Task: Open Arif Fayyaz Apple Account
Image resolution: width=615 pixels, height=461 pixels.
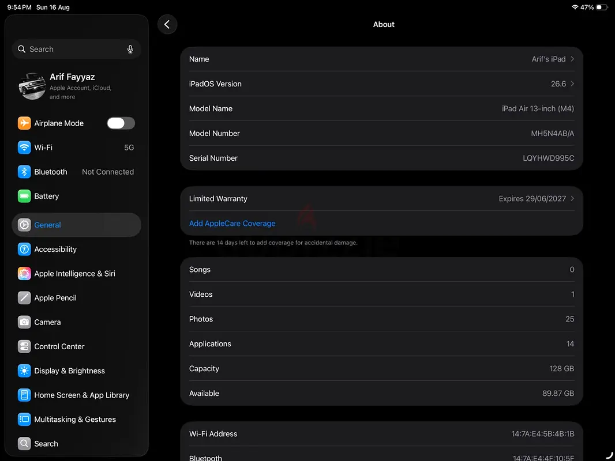Action: coord(77,86)
